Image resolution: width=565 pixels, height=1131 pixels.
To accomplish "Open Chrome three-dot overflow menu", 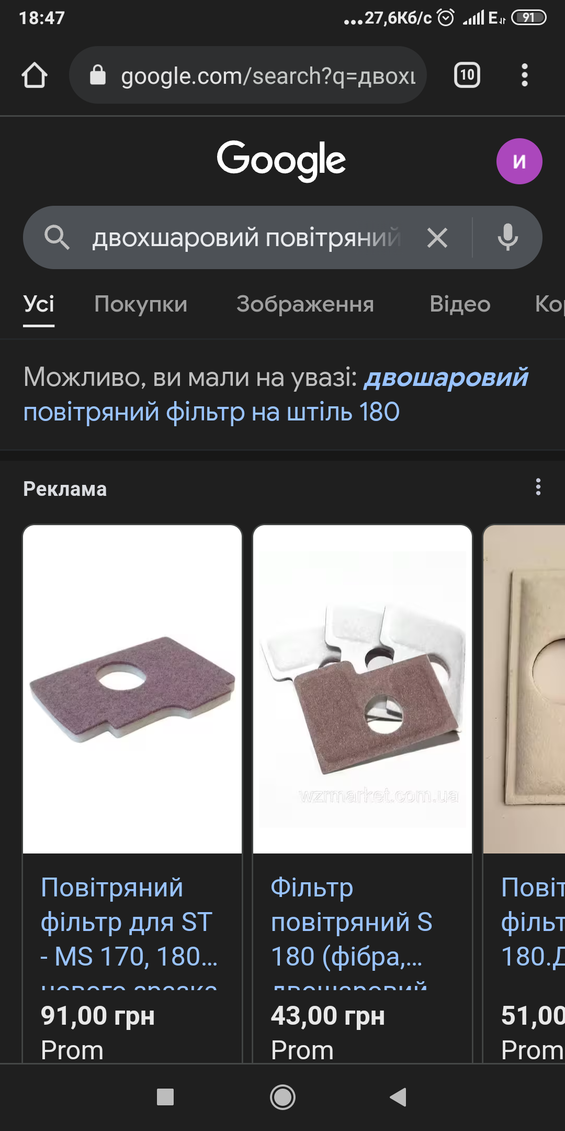I will click(x=525, y=75).
